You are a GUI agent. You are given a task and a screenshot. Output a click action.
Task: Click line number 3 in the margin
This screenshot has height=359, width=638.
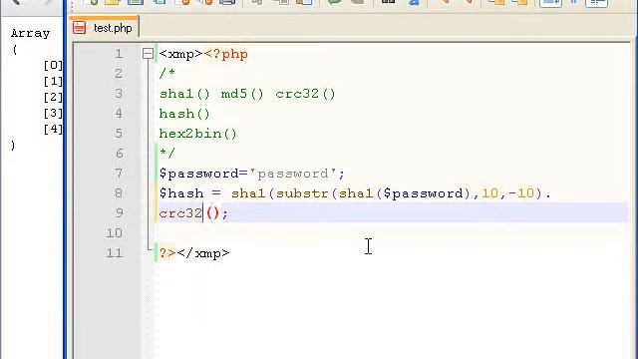(x=119, y=94)
